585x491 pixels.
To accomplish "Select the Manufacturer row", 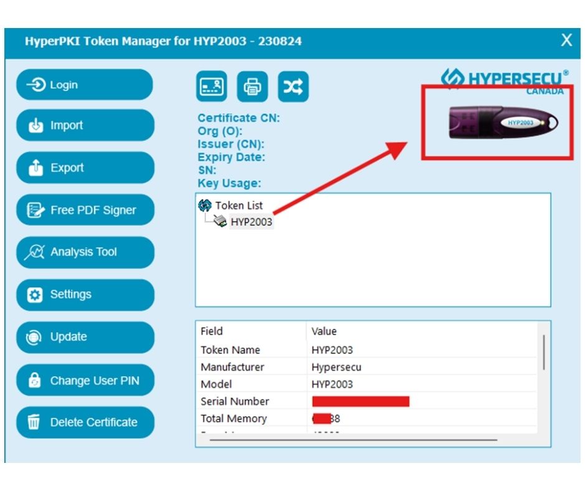I will [x=367, y=367].
